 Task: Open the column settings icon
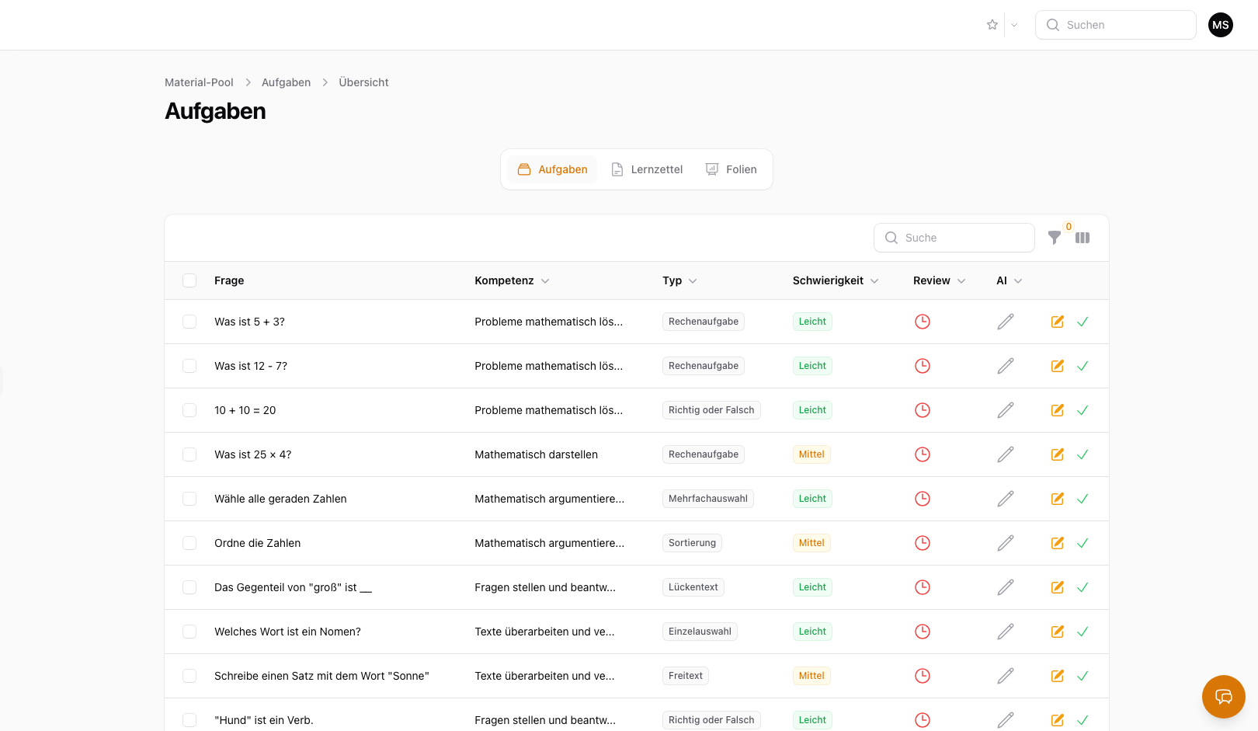point(1083,238)
